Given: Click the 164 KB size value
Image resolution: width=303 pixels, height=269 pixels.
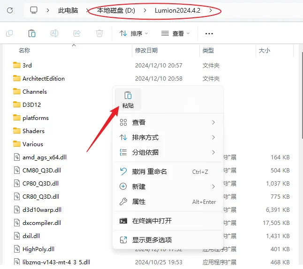Looking at the screenshot, I should [280, 157].
